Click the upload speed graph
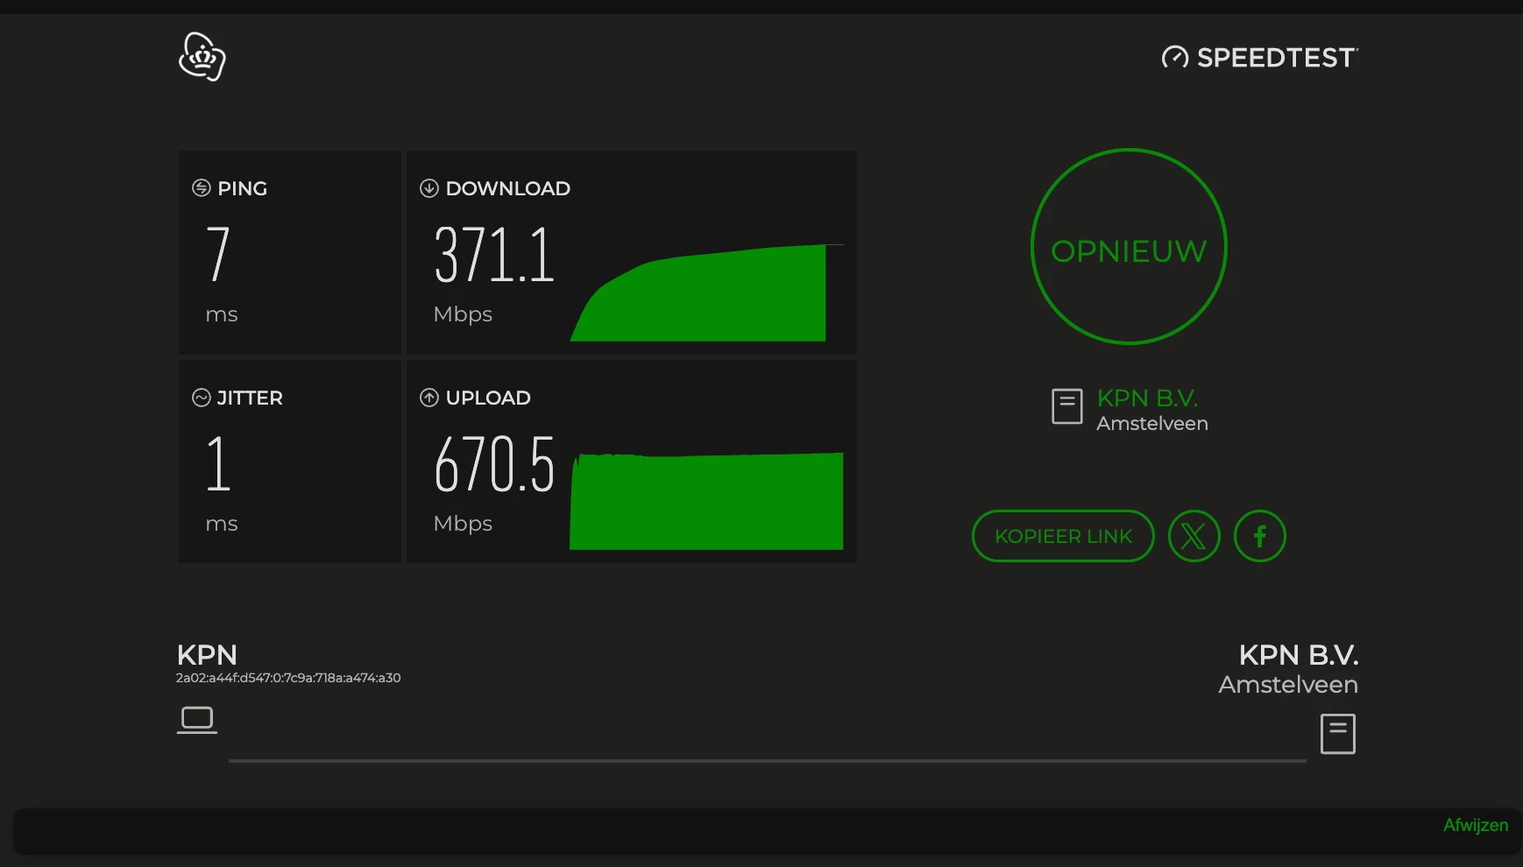This screenshot has height=867, width=1523. [706, 501]
